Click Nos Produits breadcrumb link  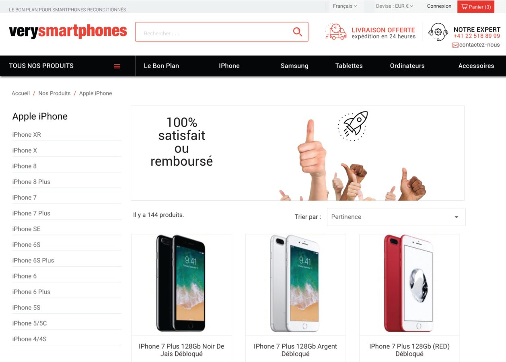click(54, 93)
